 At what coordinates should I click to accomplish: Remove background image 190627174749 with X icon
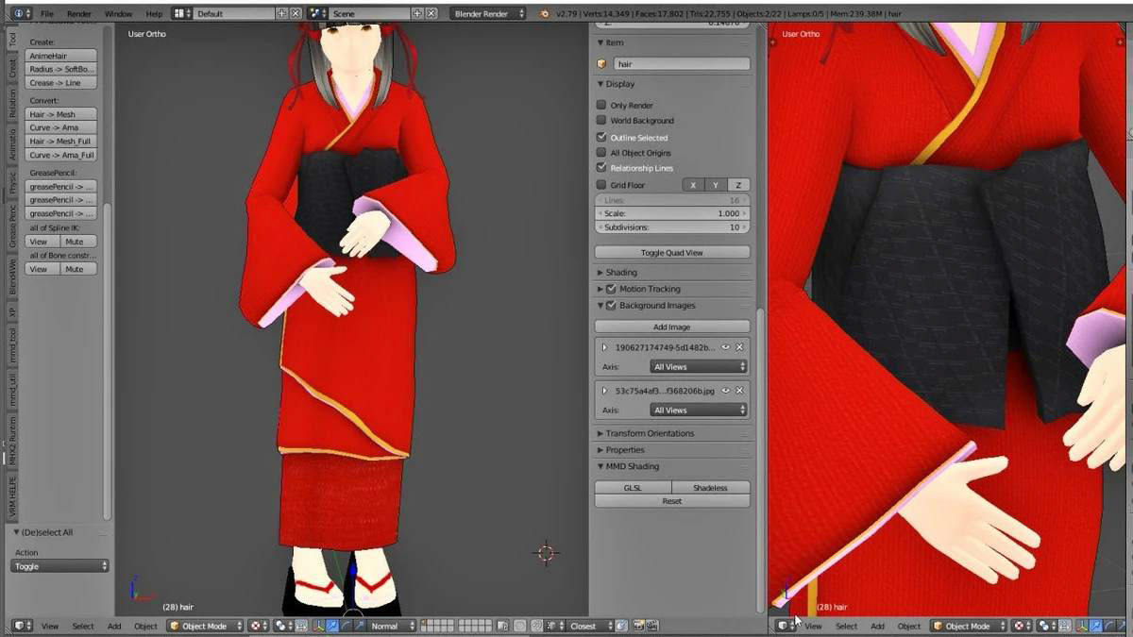tap(739, 347)
